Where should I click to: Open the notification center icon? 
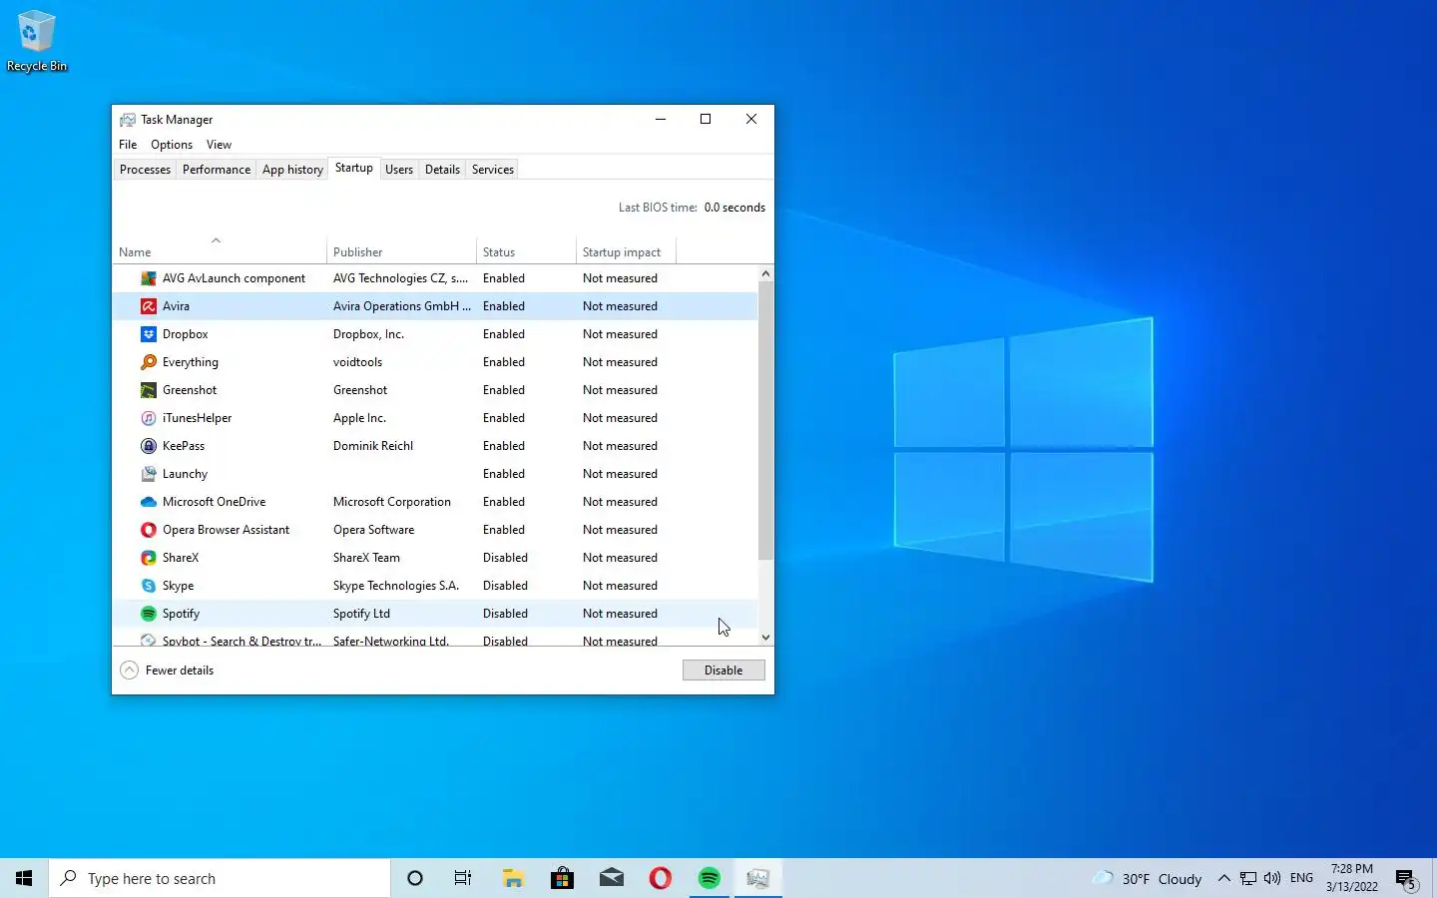(x=1406, y=879)
